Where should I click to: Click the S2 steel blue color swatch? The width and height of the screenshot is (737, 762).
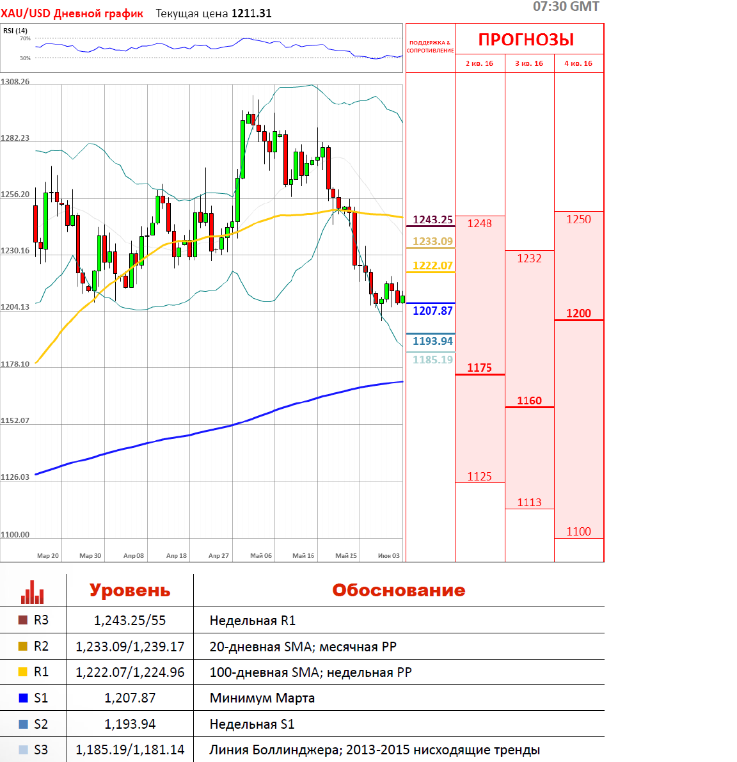23,724
